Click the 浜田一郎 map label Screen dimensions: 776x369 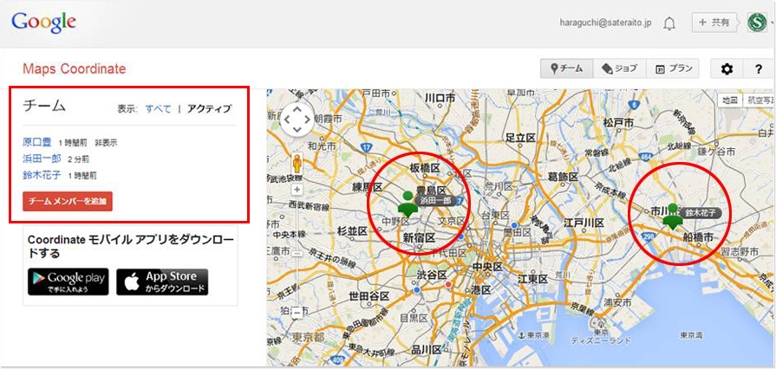coord(435,200)
